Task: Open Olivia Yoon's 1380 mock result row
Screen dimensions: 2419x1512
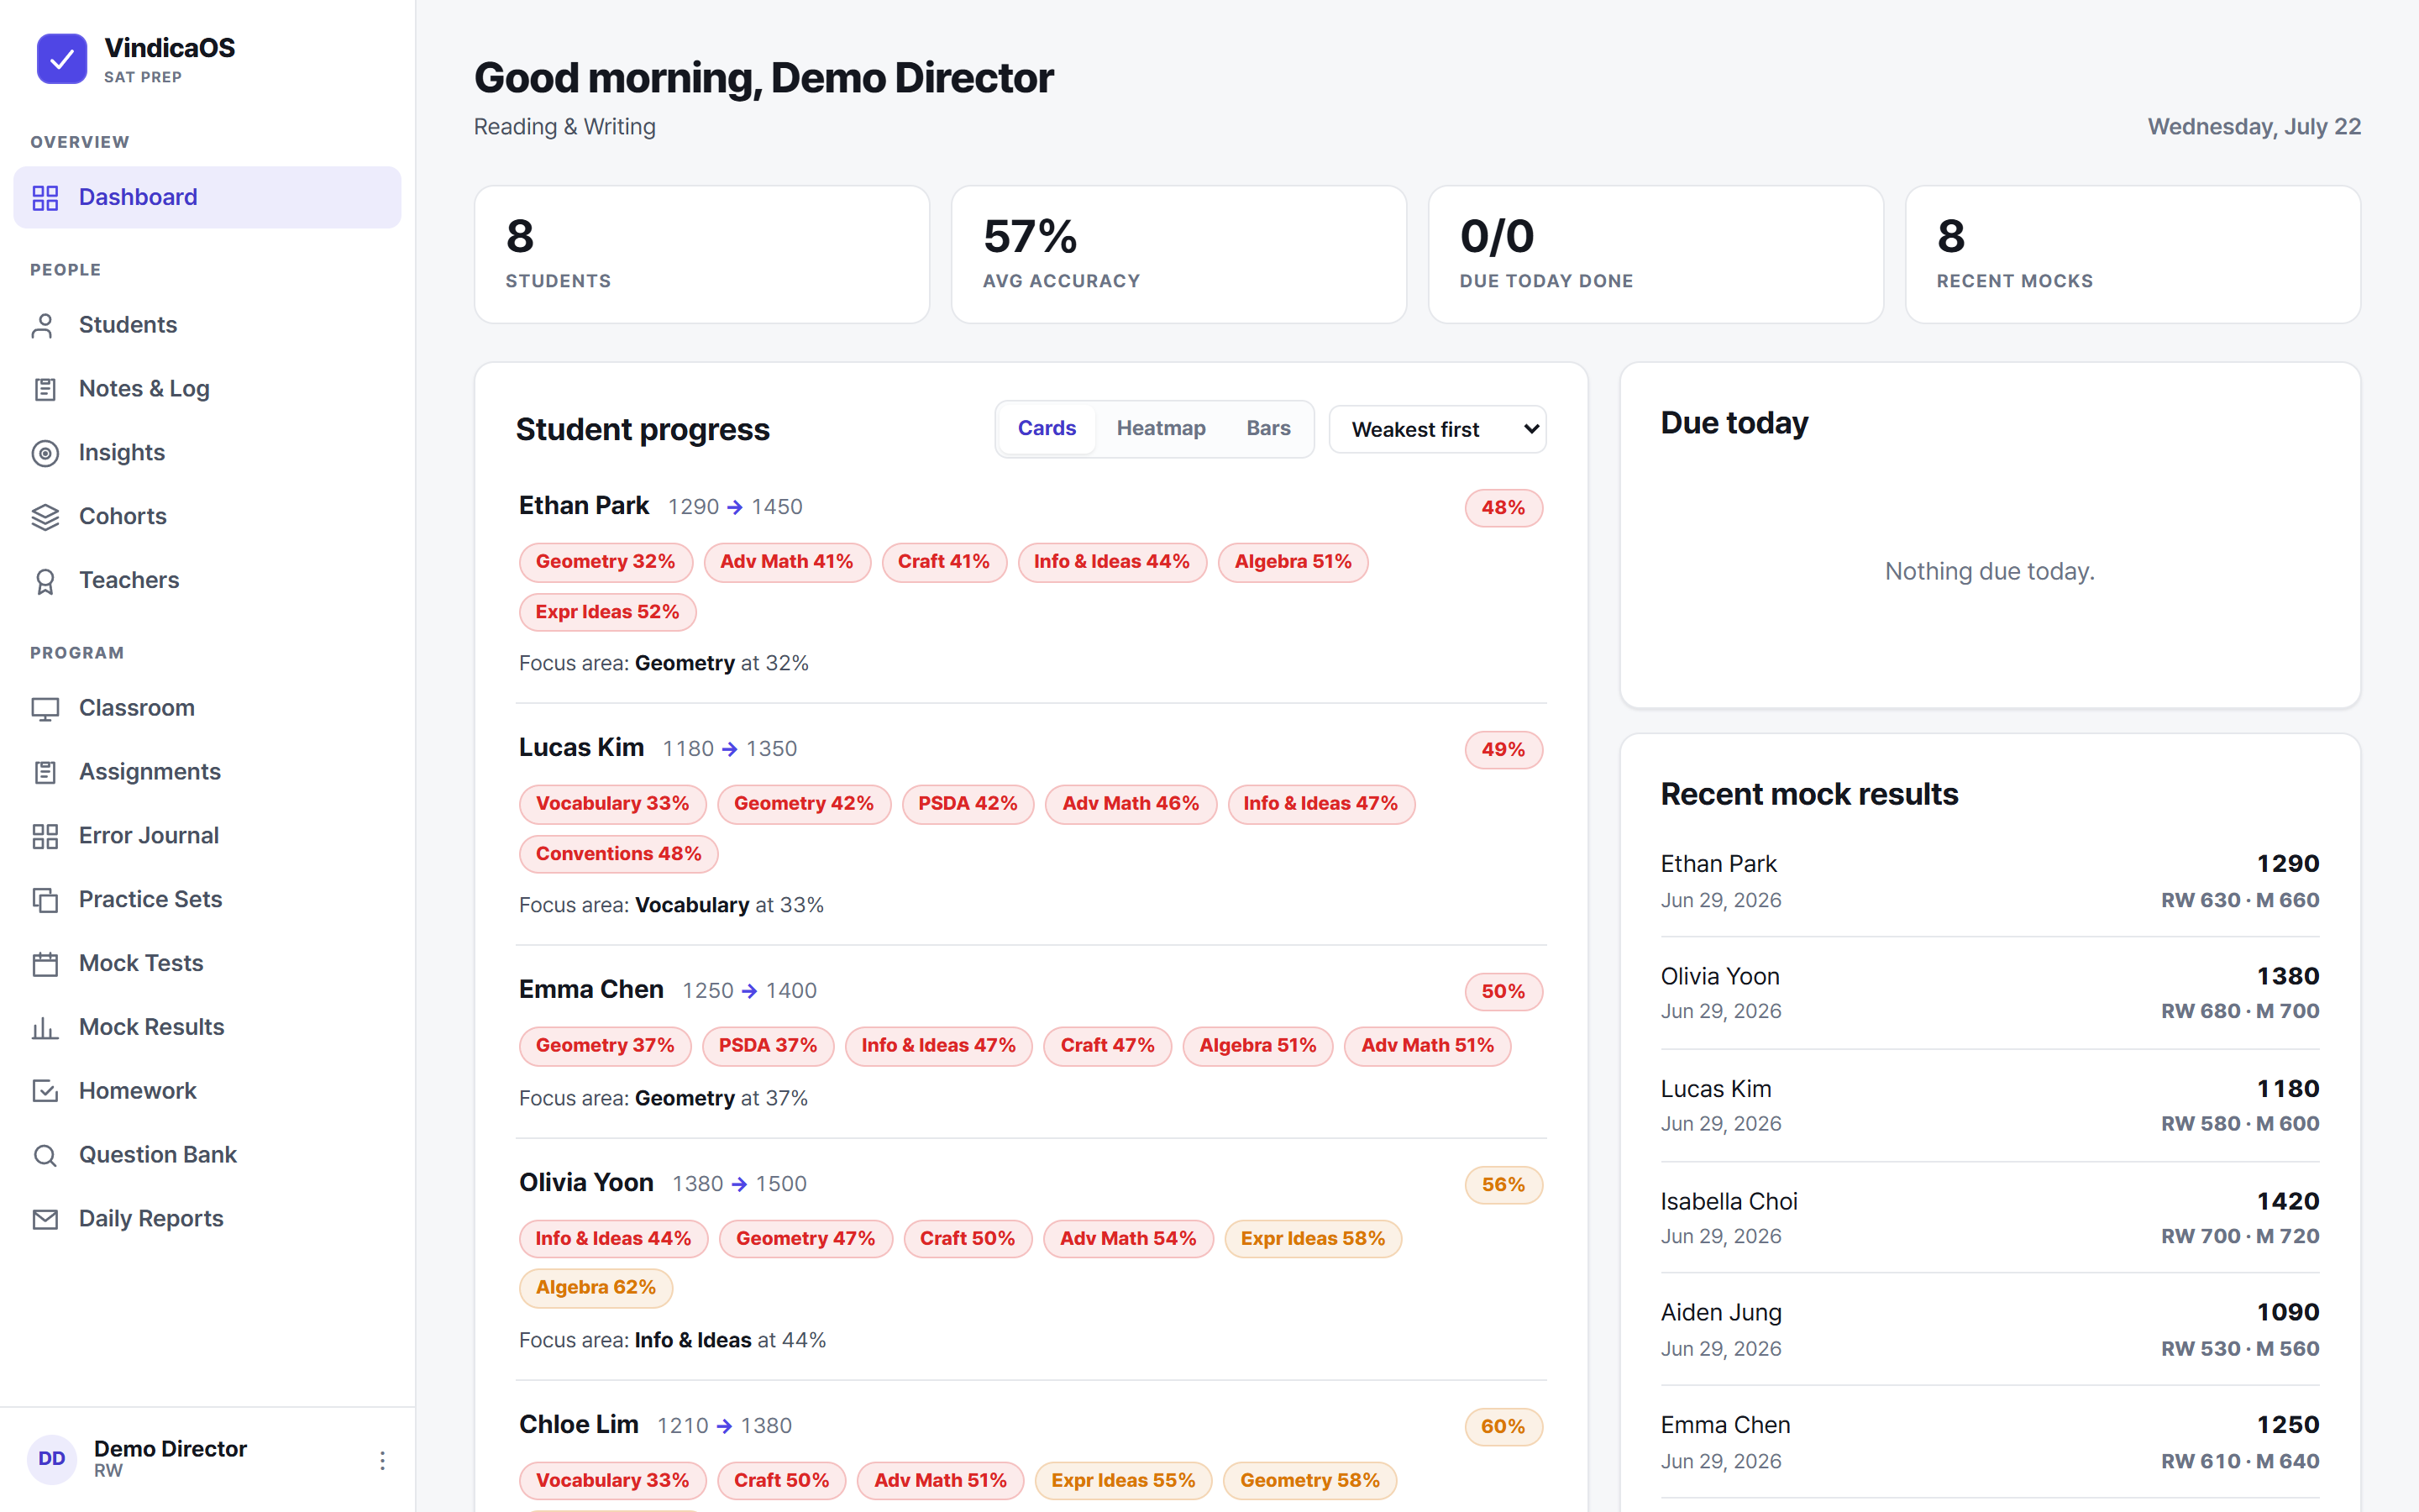Action: tap(1989, 993)
